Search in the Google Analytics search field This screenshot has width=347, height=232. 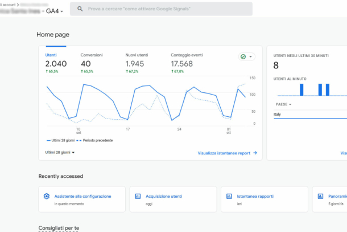[161, 9]
